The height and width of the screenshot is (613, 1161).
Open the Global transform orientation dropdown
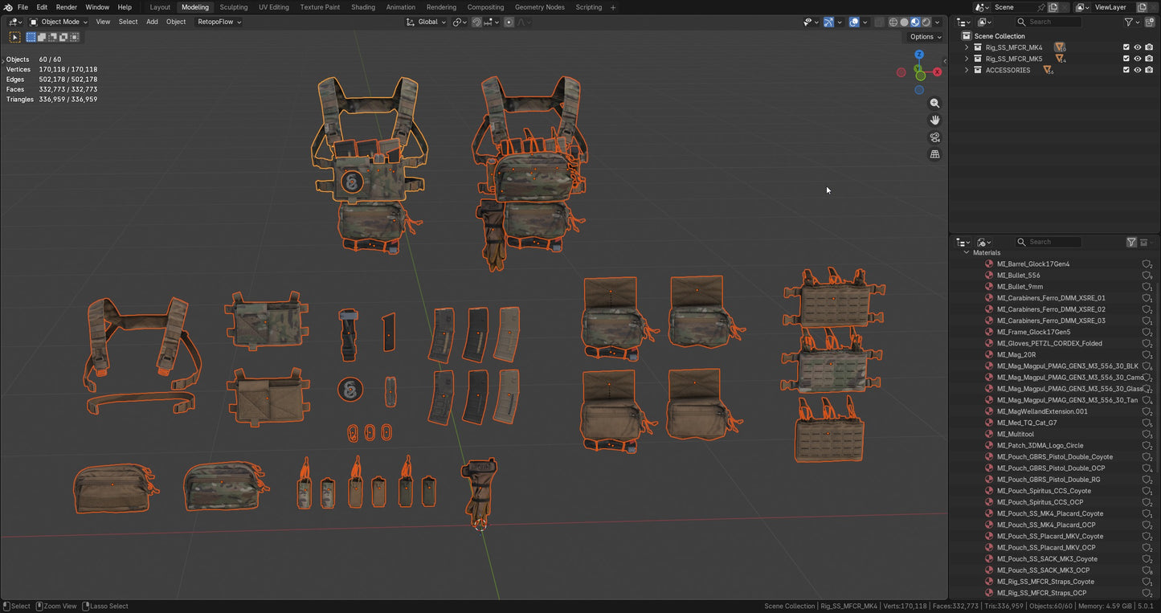pos(427,22)
